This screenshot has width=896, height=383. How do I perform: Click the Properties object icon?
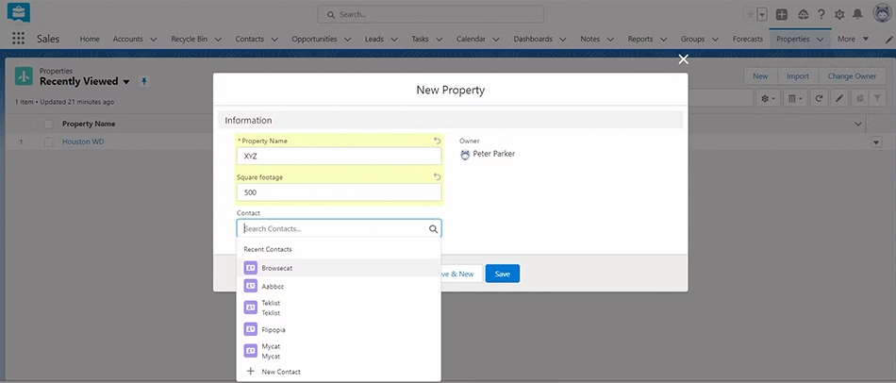click(x=24, y=76)
